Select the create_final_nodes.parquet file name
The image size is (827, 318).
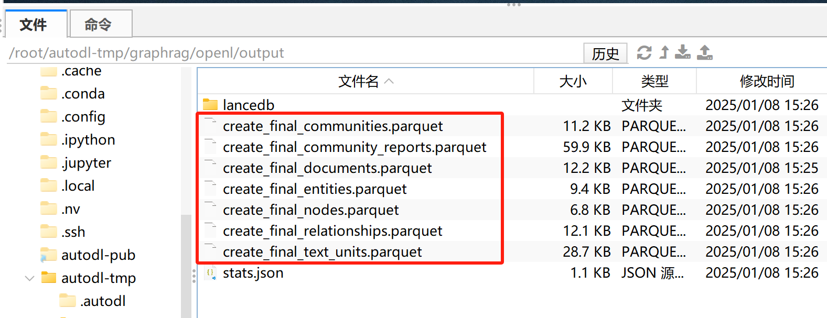pos(310,210)
